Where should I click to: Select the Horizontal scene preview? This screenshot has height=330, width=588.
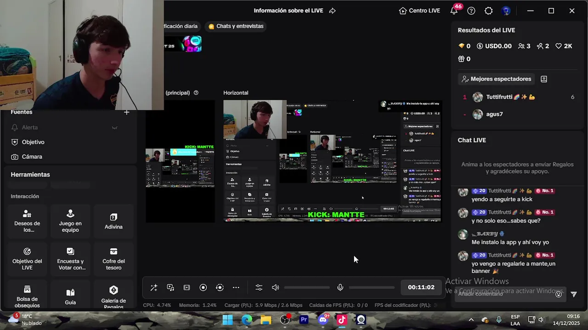point(332,161)
